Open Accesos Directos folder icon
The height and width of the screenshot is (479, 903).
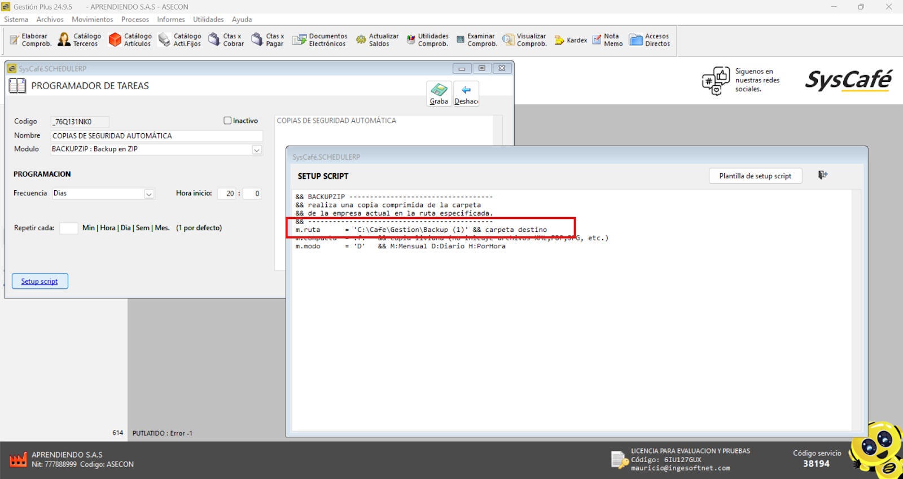[x=636, y=40]
